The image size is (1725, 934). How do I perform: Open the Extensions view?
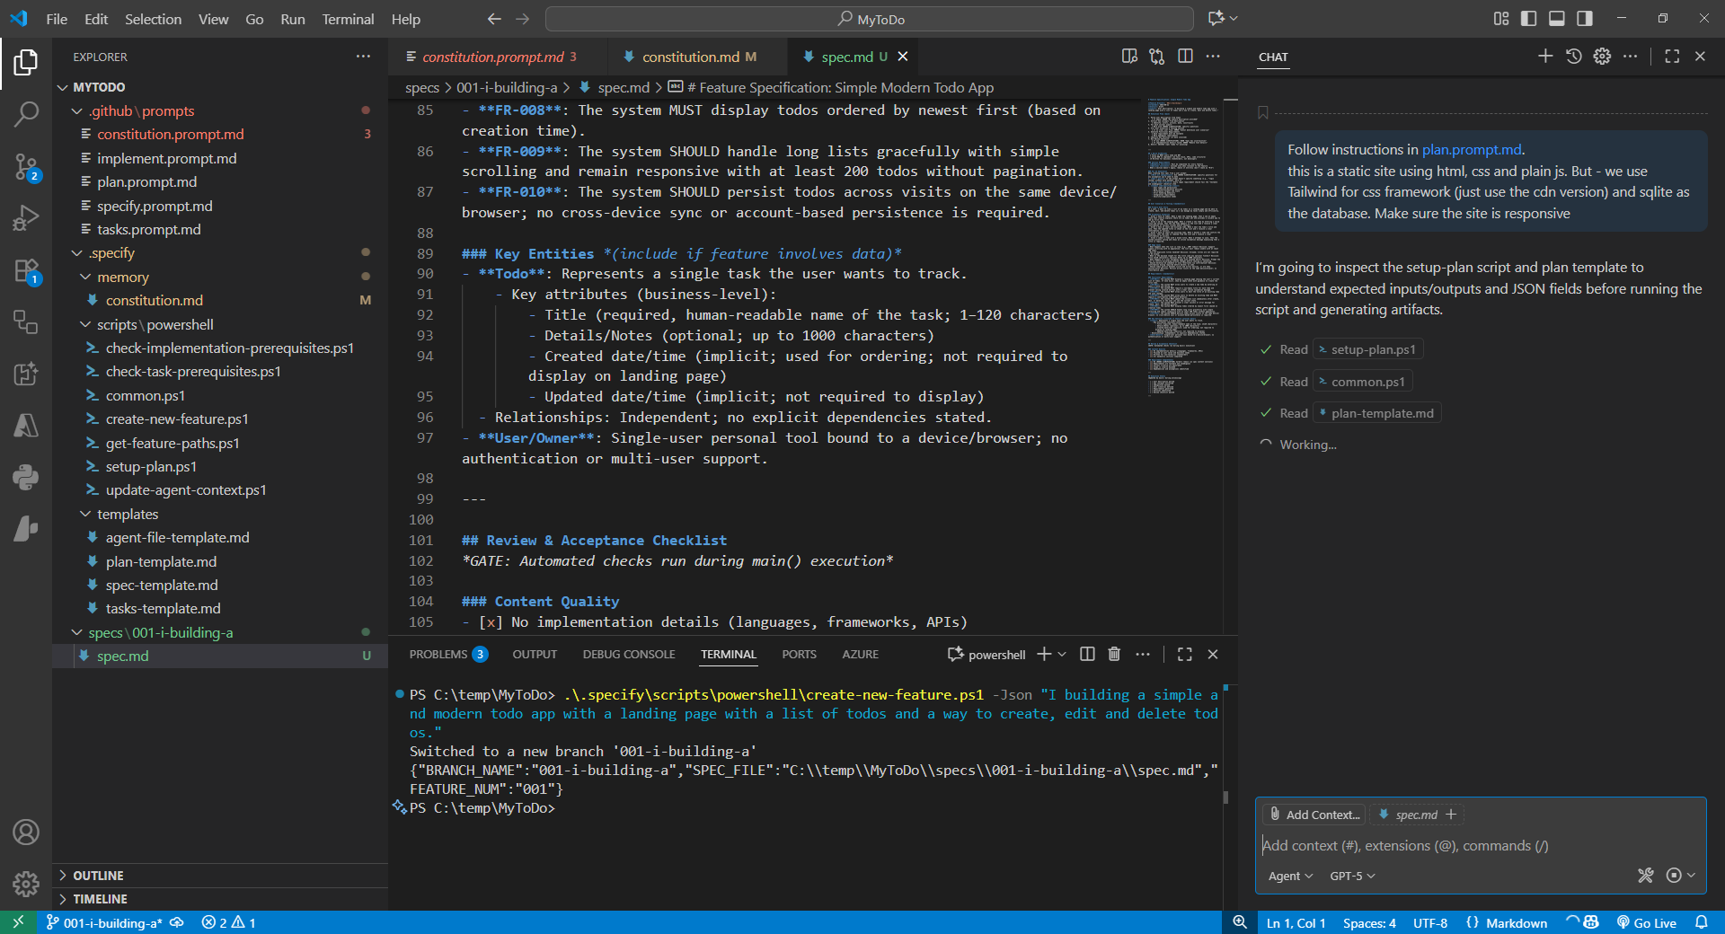coord(26,270)
